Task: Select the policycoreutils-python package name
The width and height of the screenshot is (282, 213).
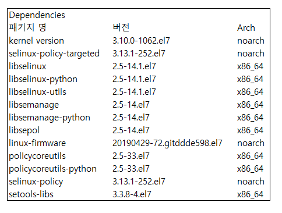Action: (52, 169)
